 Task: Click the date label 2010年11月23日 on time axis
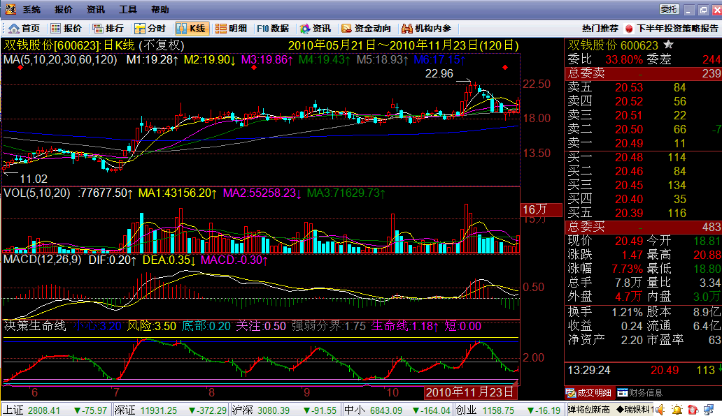coord(469,392)
